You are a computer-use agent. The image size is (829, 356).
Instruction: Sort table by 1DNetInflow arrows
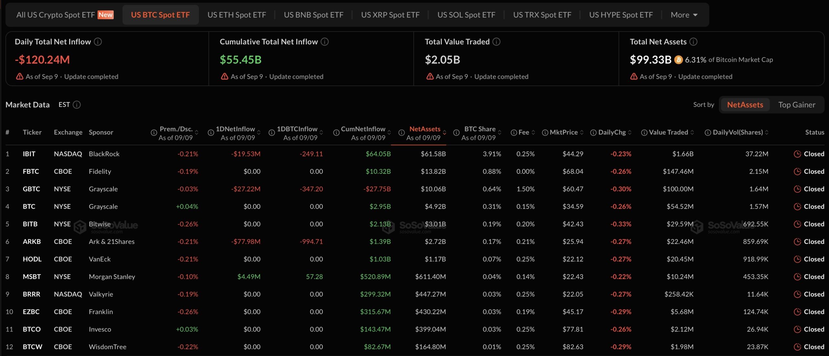point(259,132)
